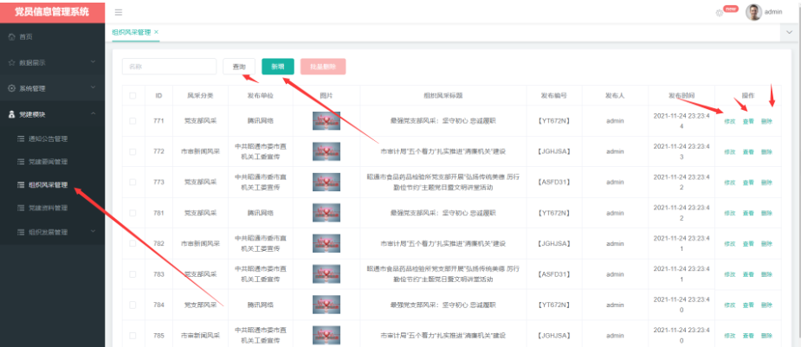This screenshot has height=347, width=801.
Task: Open the thumbnail image in row 772
Action: [326, 151]
